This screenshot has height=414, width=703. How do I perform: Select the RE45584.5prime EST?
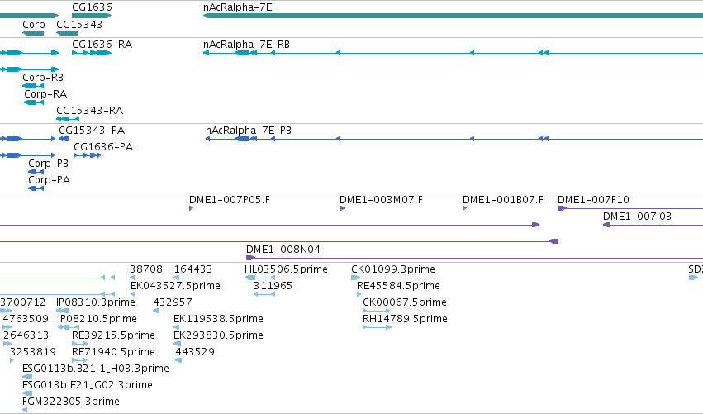click(x=359, y=294)
